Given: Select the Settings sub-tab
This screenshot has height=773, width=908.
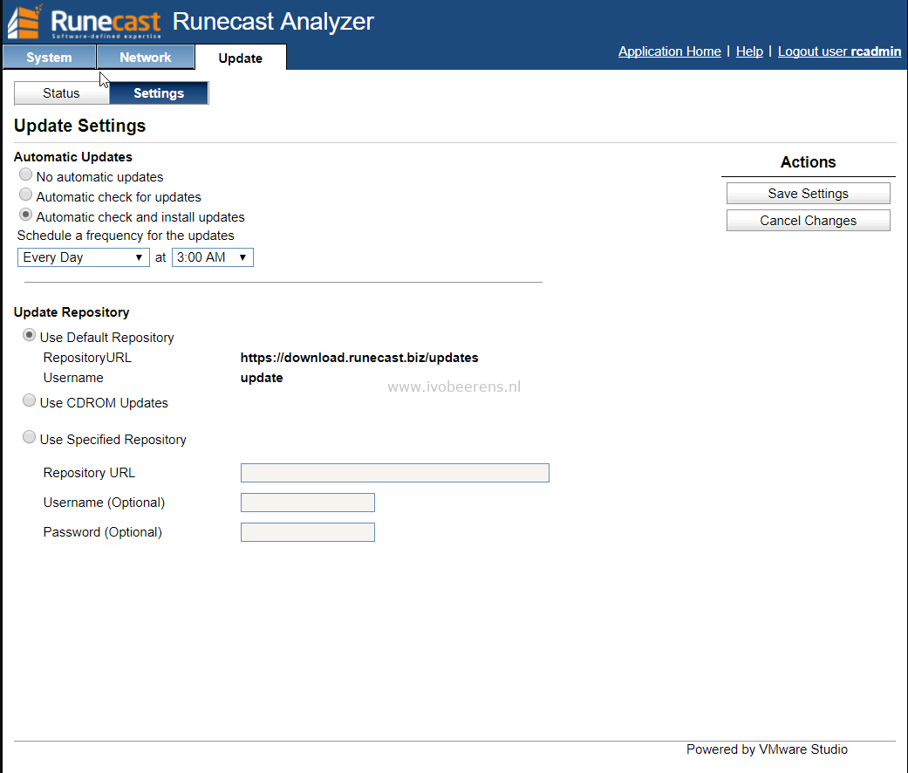Looking at the screenshot, I should click(x=159, y=93).
